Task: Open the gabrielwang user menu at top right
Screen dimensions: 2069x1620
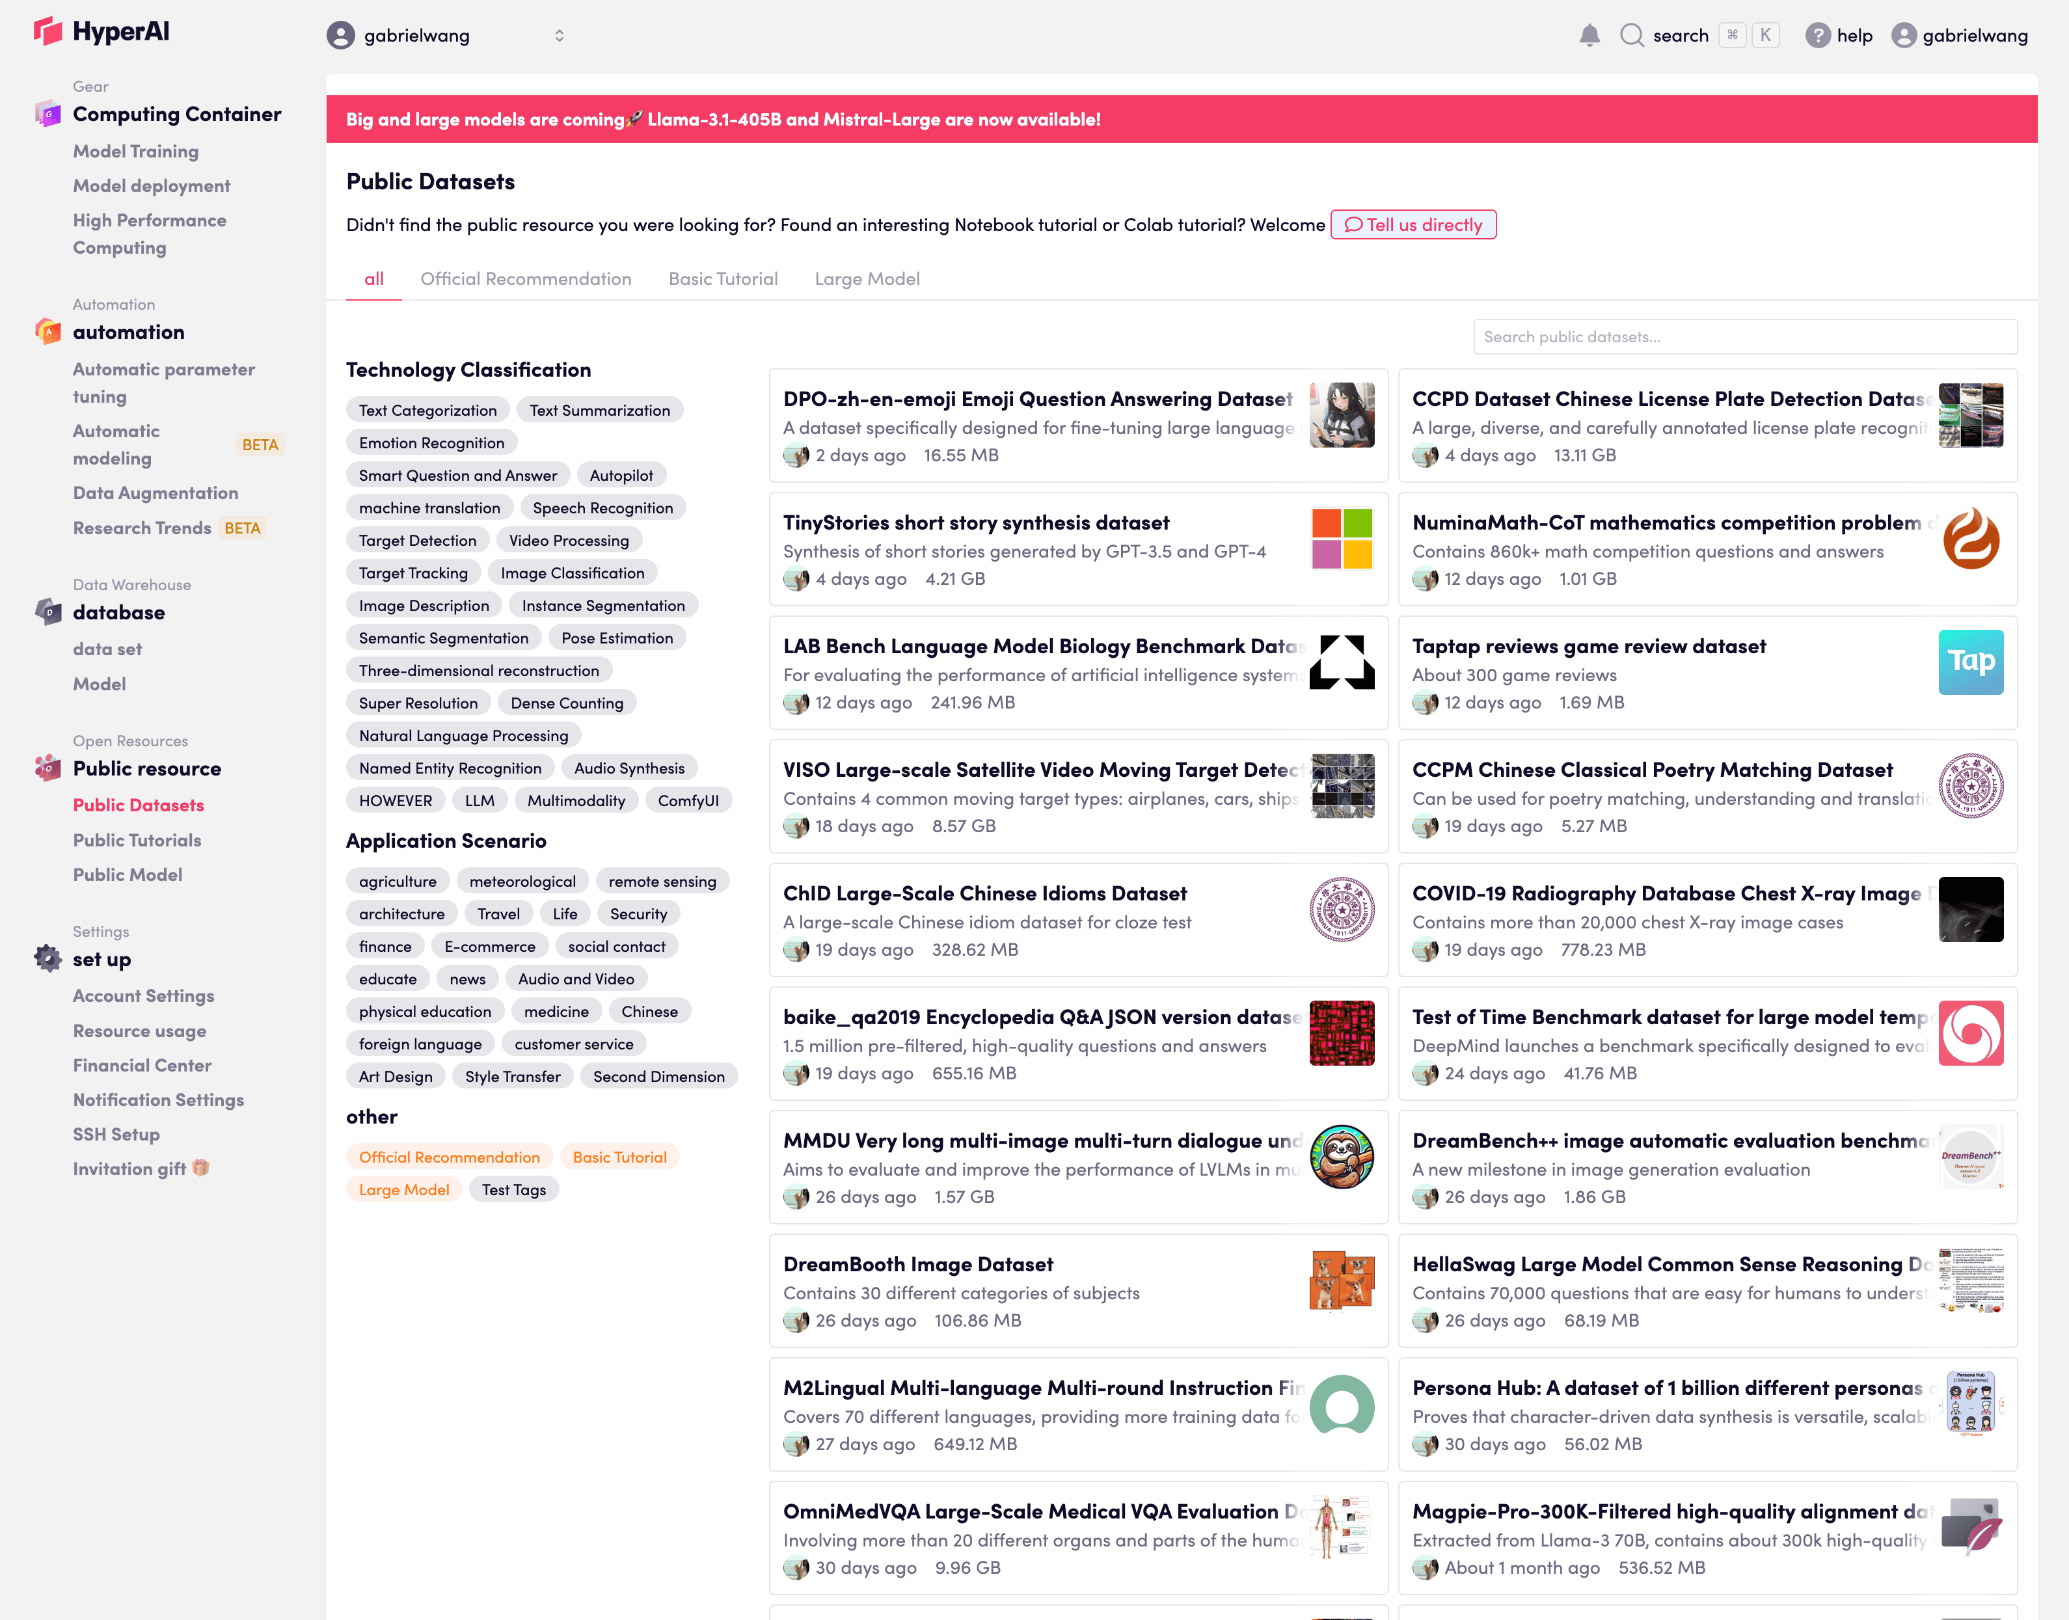Action: pos(1960,36)
